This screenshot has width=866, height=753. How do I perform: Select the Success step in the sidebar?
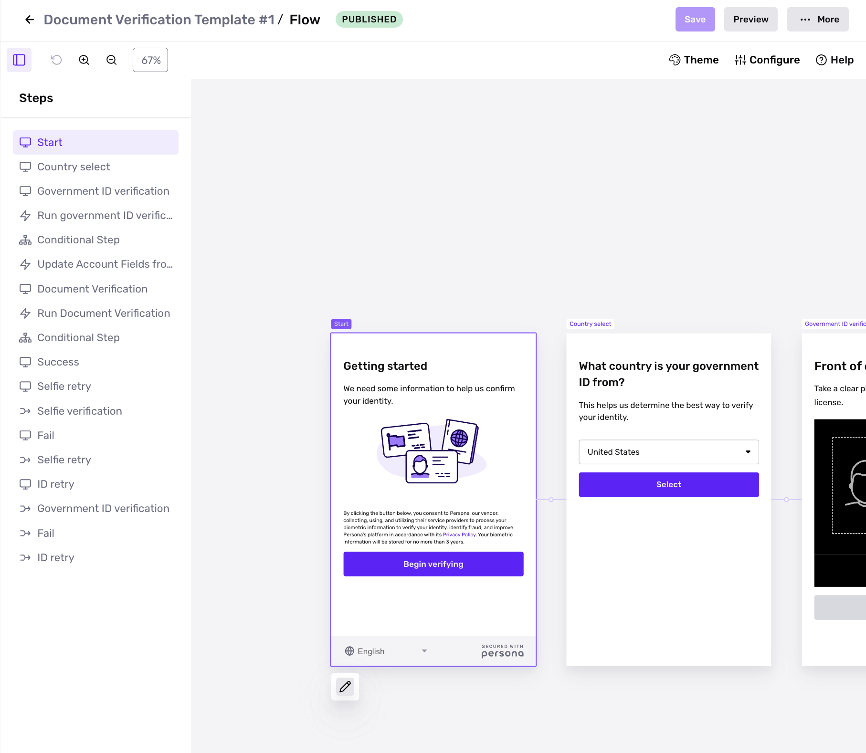[x=58, y=362]
